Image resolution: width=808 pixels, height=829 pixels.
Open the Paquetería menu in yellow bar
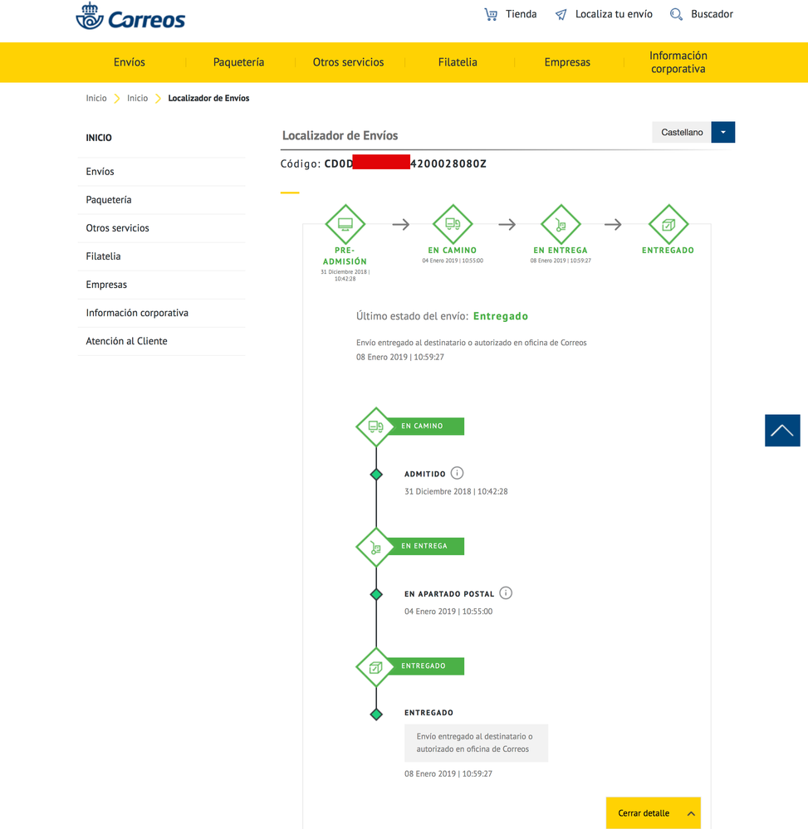point(238,62)
